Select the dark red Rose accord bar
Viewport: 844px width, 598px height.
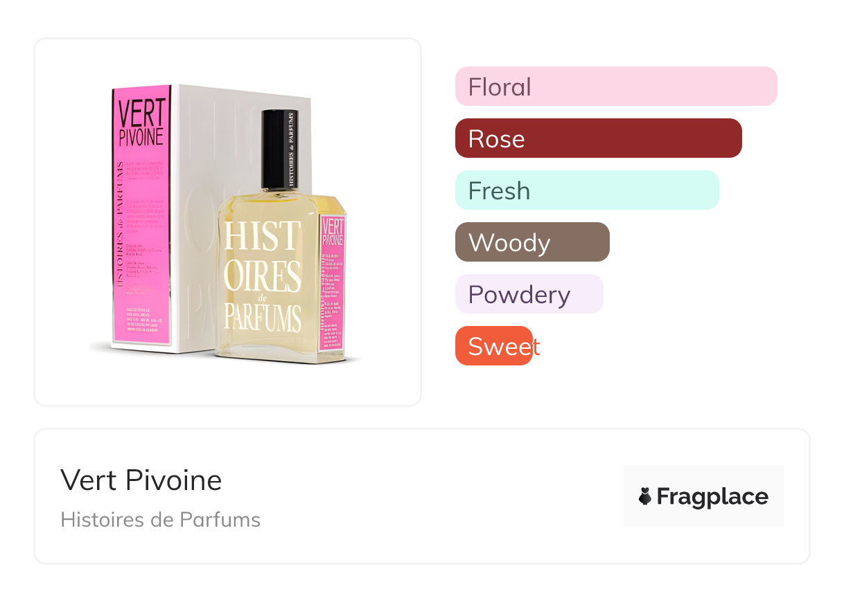click(x=599, y=138)
